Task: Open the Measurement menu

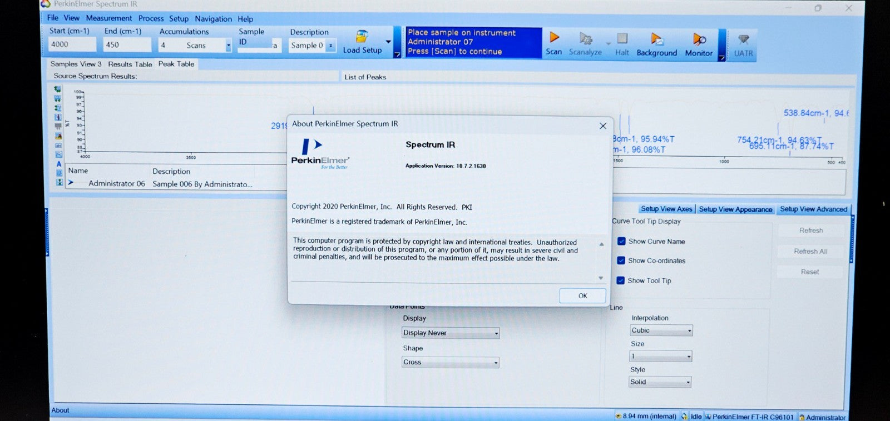Action: coord(109,18)
